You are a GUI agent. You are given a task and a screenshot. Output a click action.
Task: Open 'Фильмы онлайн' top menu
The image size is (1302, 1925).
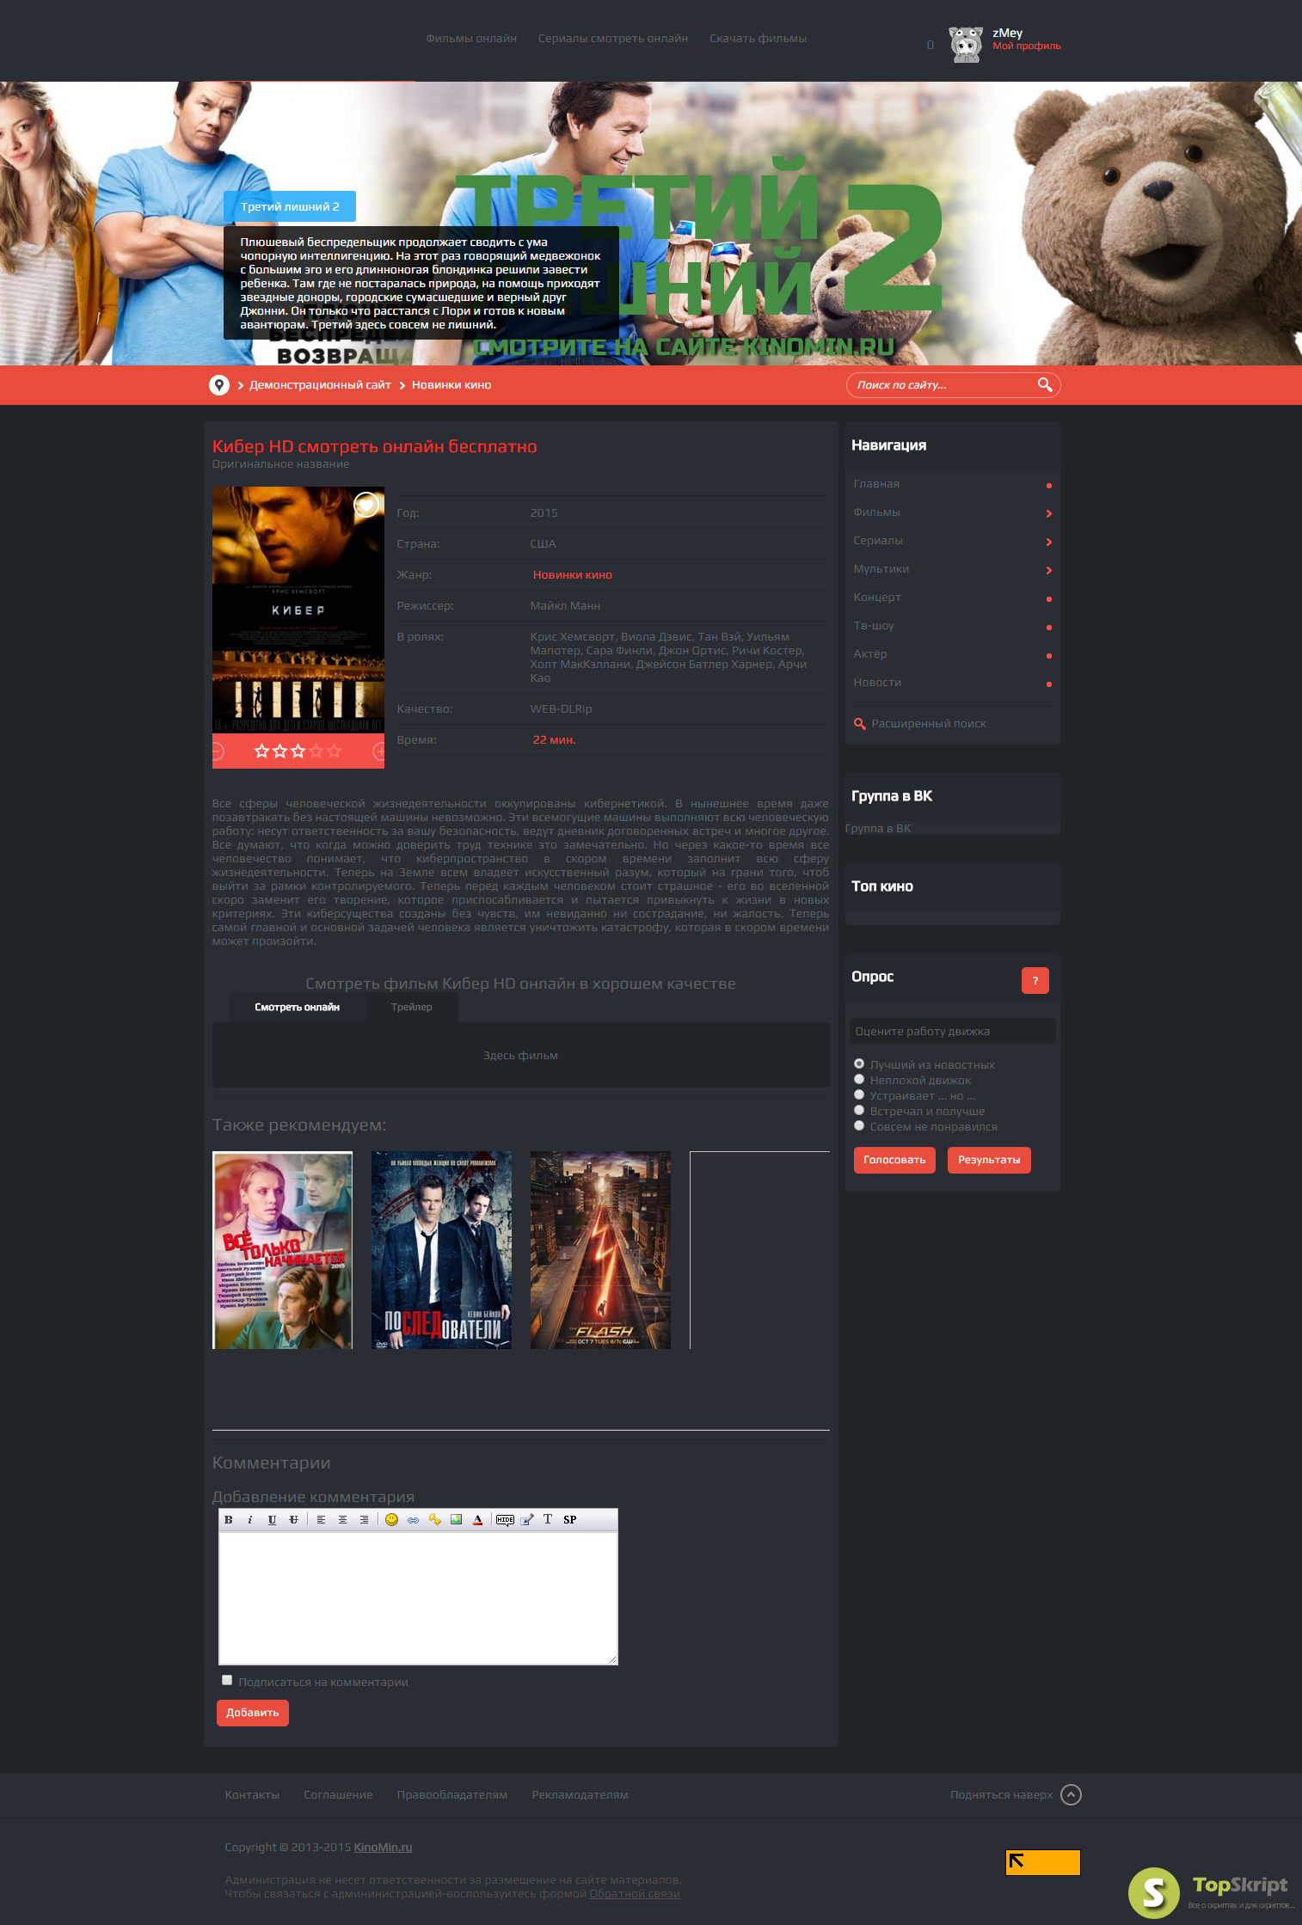click(x=471, y=39)
